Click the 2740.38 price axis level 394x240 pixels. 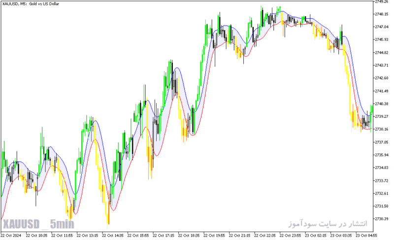click(x=381, y=104)
